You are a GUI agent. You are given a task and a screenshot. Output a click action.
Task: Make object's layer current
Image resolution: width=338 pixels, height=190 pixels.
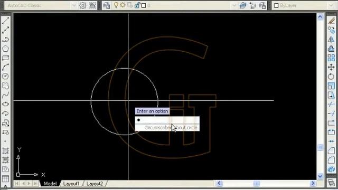click(x=243, y=5)
